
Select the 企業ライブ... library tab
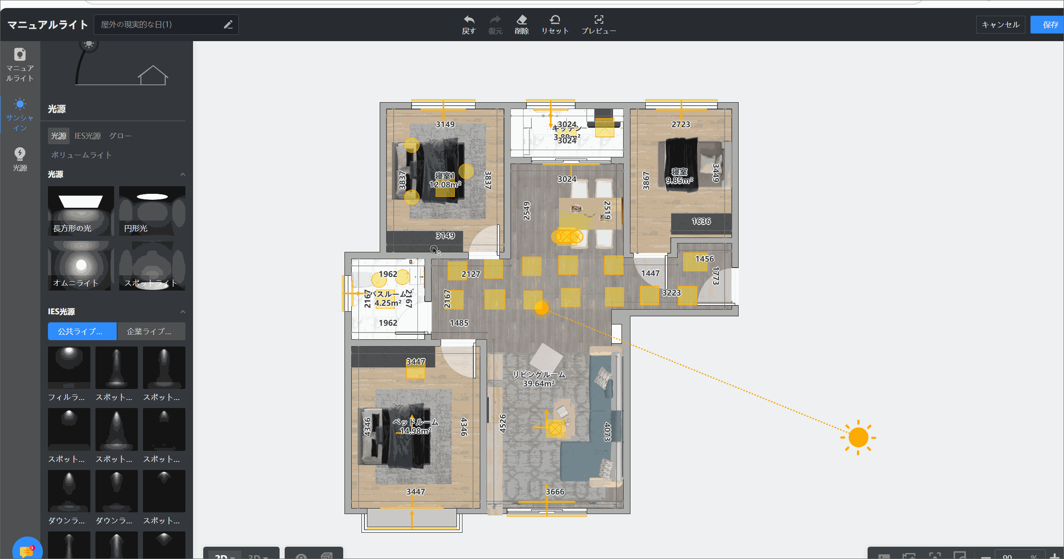coord(151,331)
